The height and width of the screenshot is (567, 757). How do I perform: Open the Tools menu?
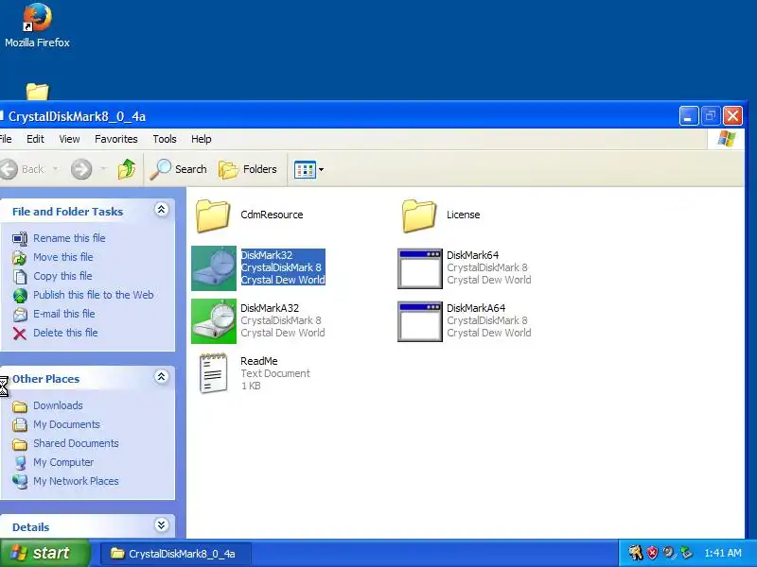[165, 139]
